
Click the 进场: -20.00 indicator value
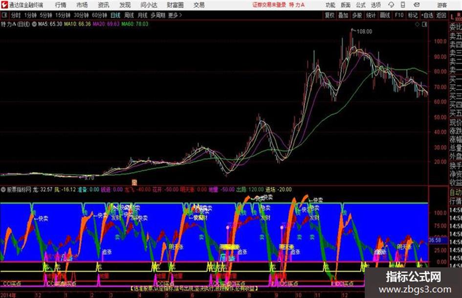[x=279, y=189]
